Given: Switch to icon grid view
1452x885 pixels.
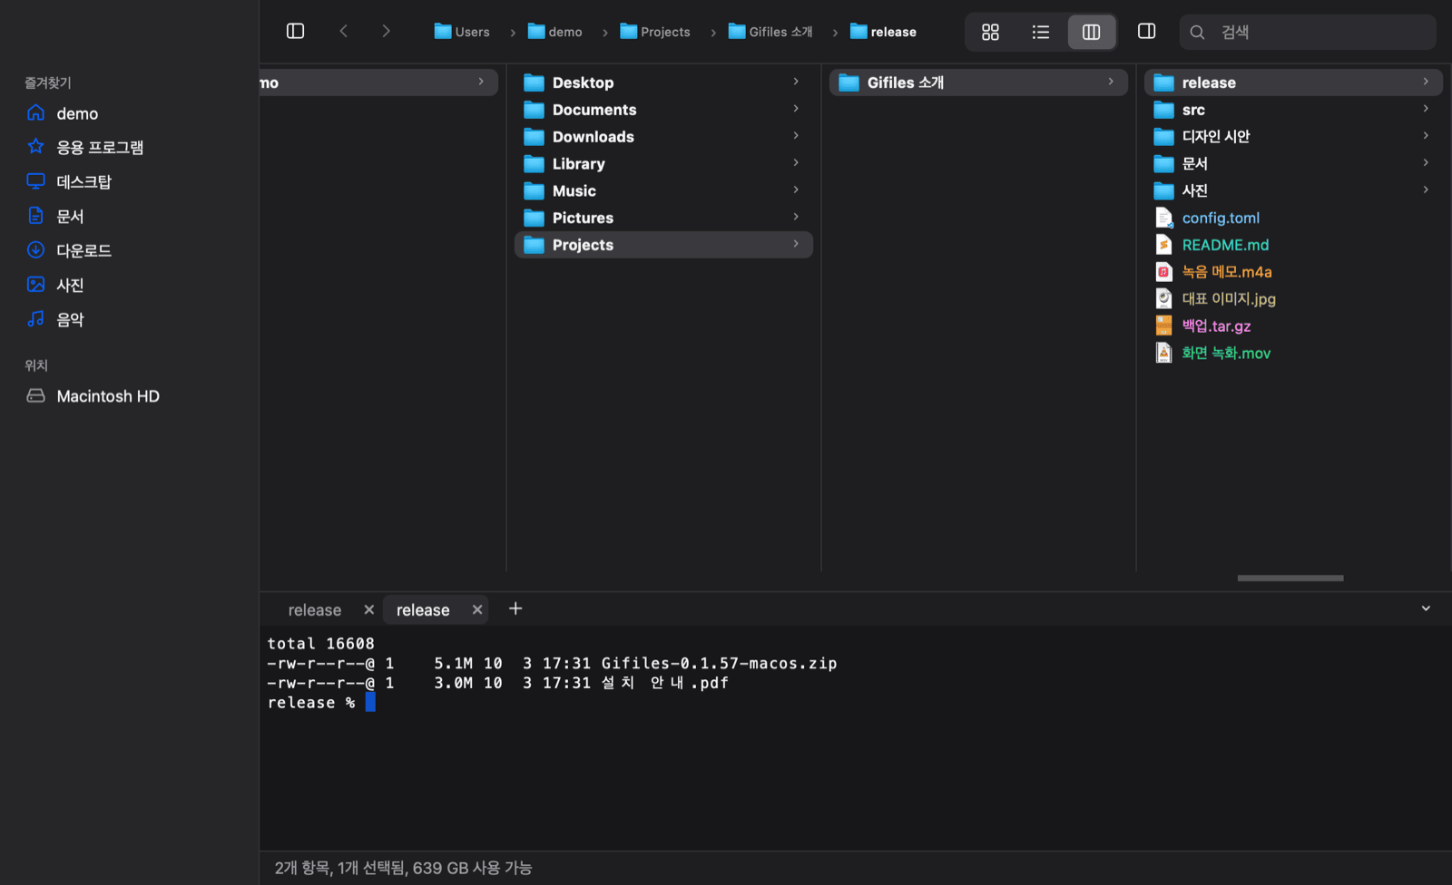Looking at the screenshot, I should pyautogui.click(x=990, y=32).
